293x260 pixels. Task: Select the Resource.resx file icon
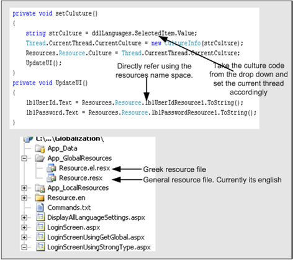click(52, 178)
